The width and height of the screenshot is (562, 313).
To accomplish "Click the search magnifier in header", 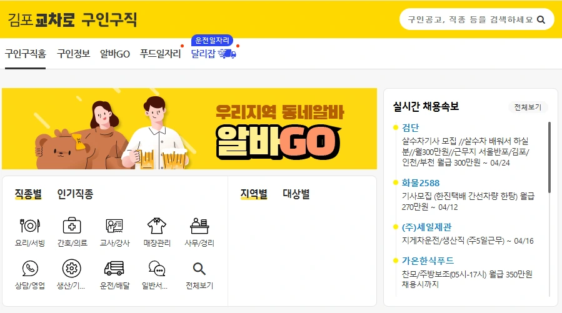I will 541,20.
